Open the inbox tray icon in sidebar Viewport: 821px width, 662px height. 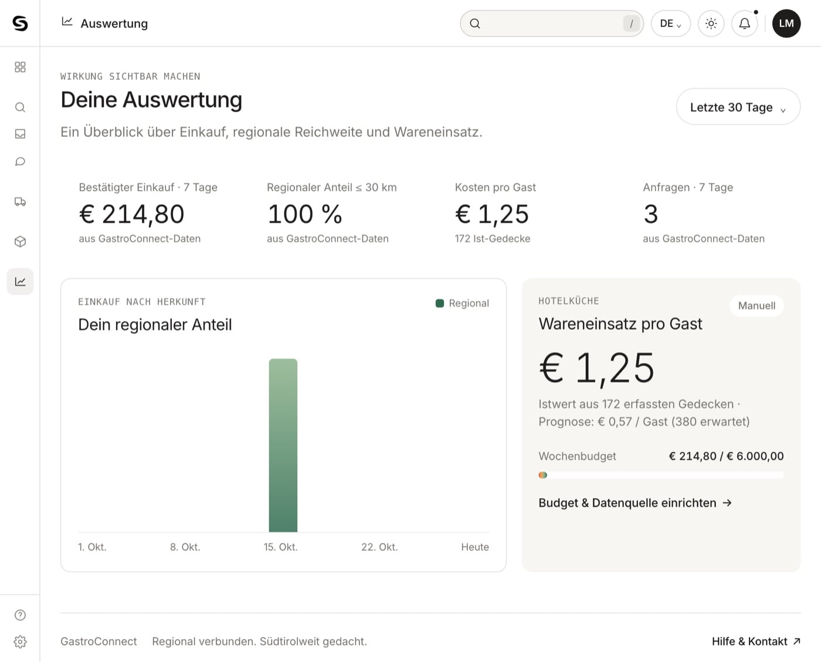tap(20, 134)
